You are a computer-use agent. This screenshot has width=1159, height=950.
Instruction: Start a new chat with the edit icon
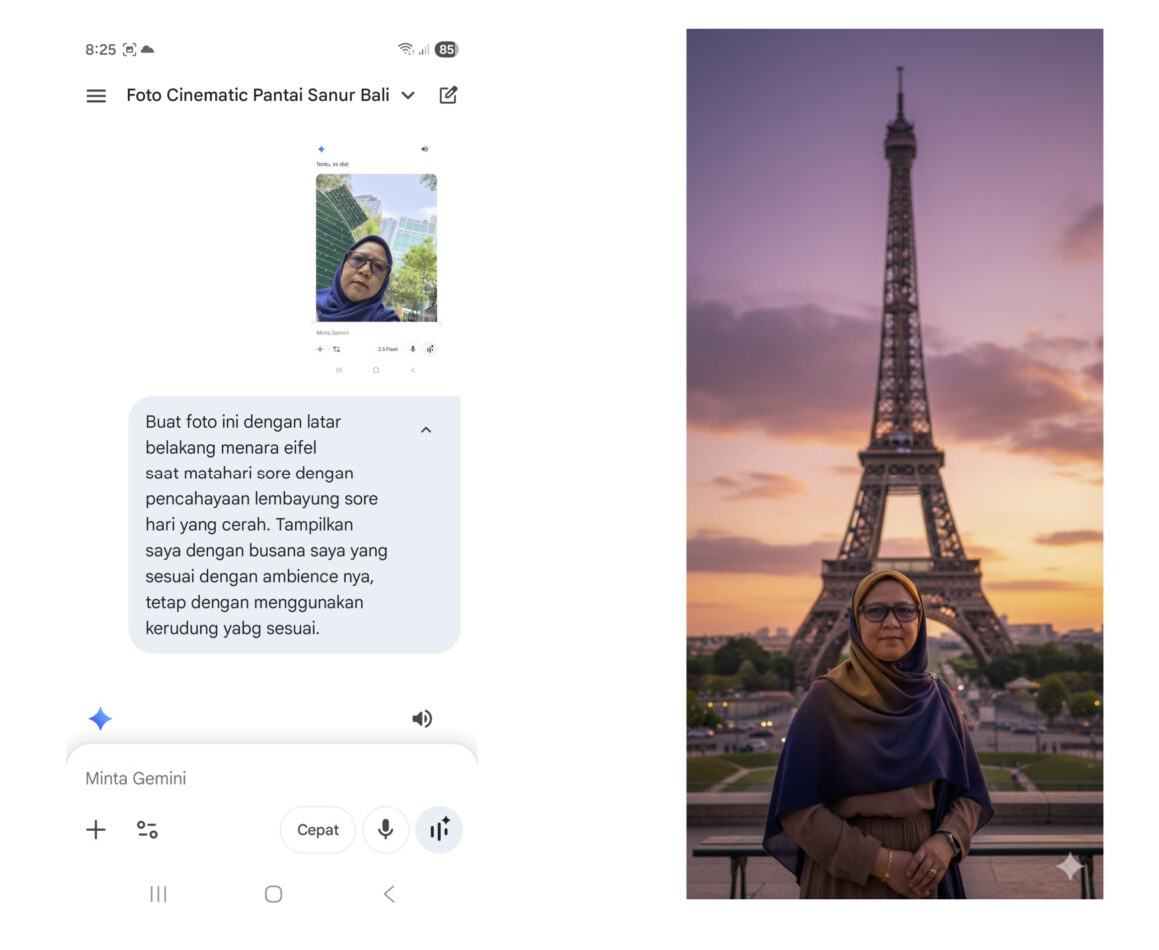(448, 95)
